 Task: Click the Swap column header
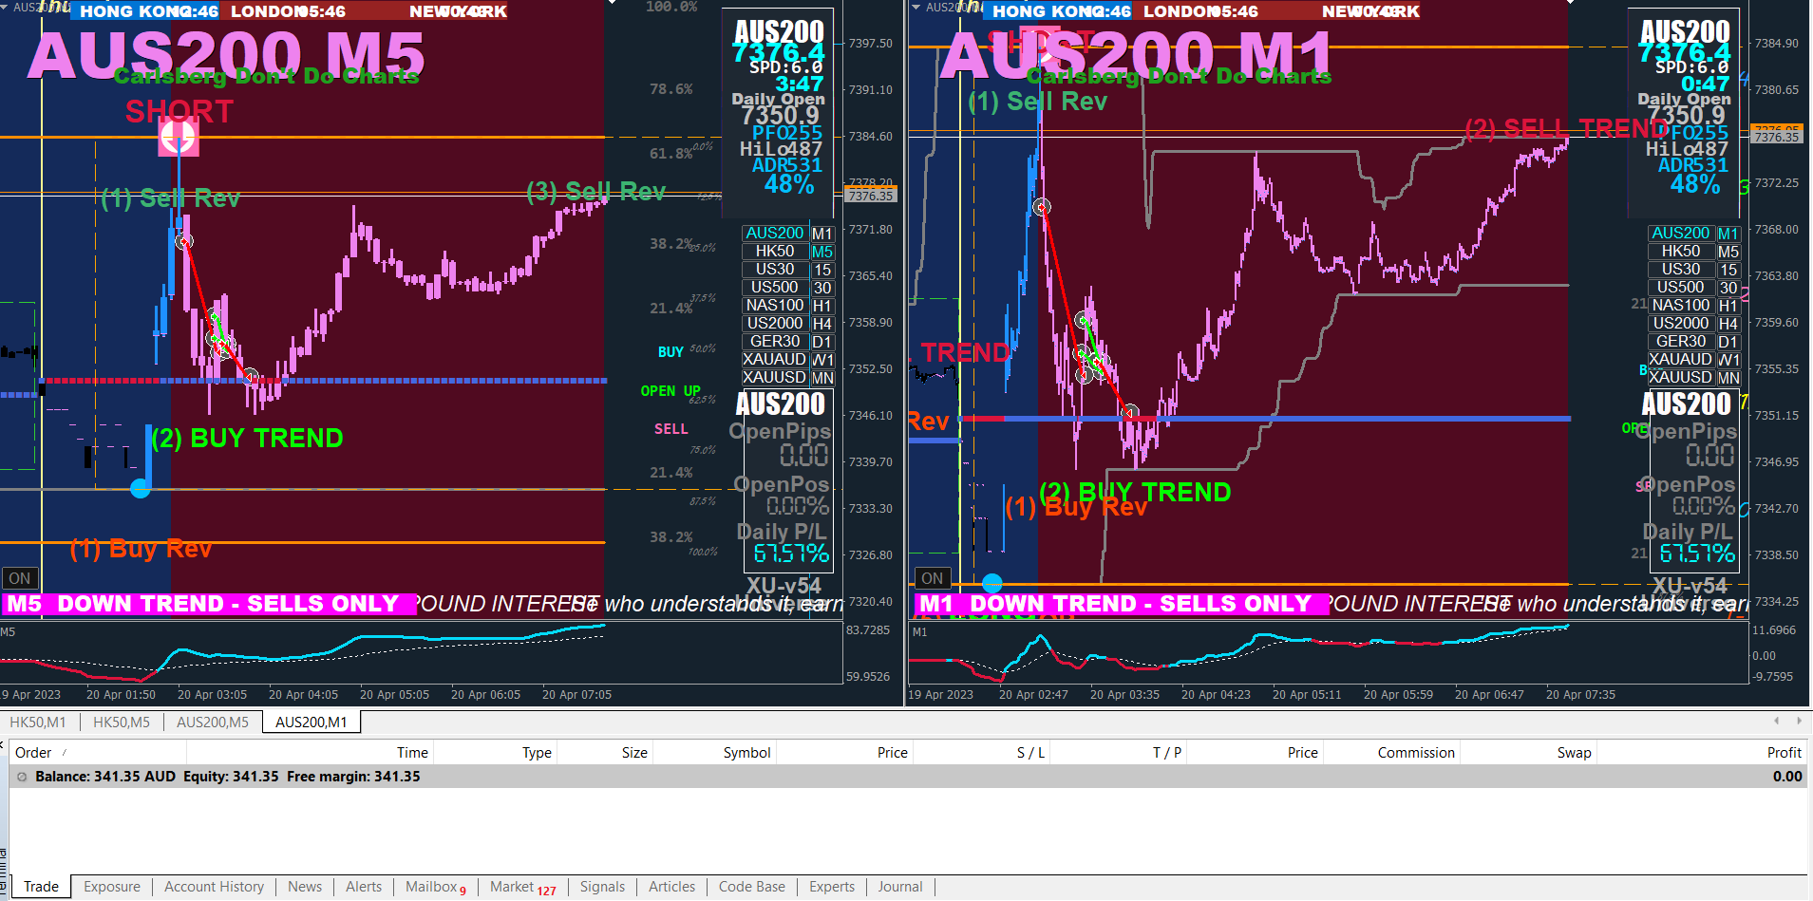(x=1529, y=753)
